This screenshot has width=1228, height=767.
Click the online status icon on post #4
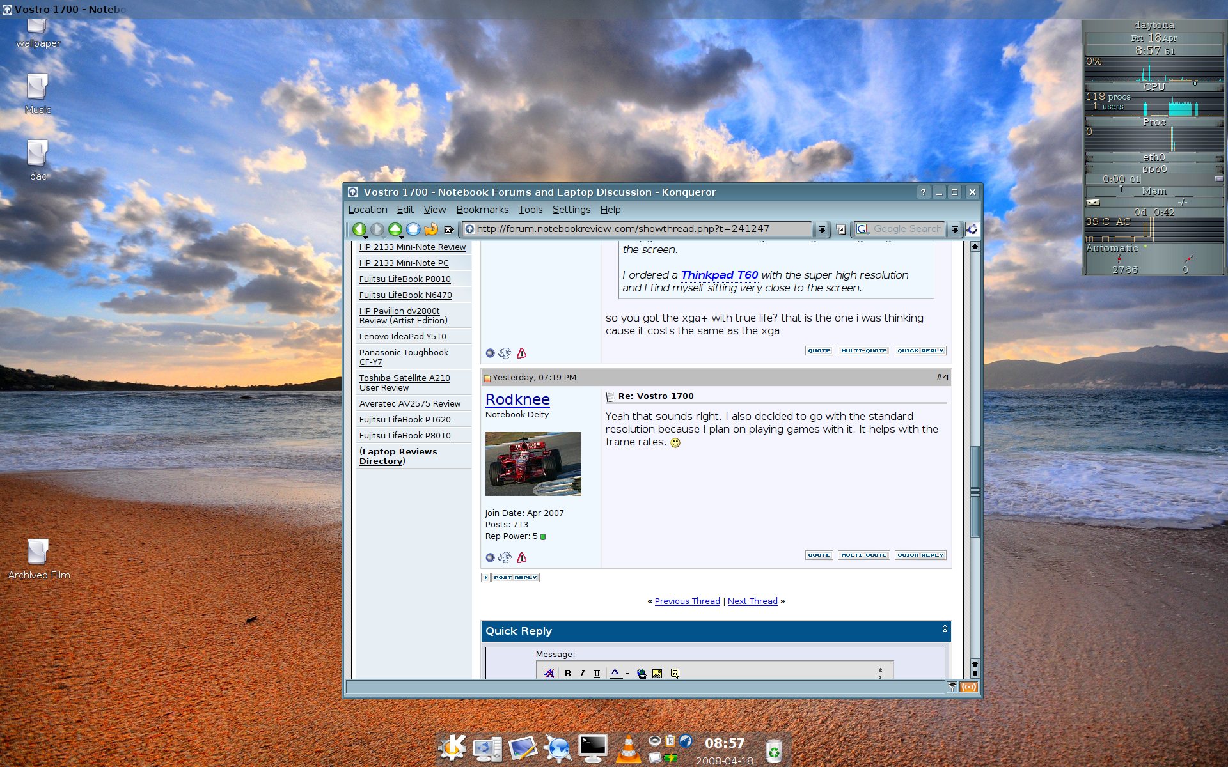[x=490, y=557]
